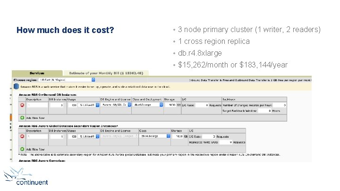Click the '1 cross region replica' bullet
The height and width of the screenshot is (191, 340).
pos(214,41)
